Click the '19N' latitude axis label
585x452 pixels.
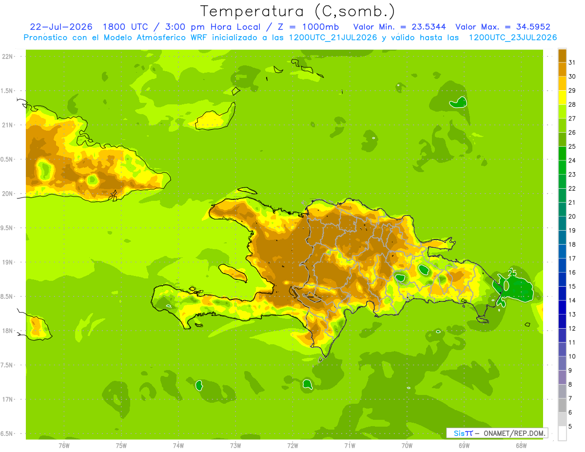click(x=7, y=262)
